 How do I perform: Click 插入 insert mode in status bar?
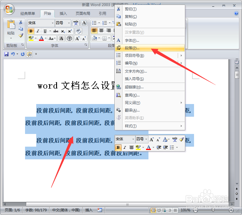(89, 210)
